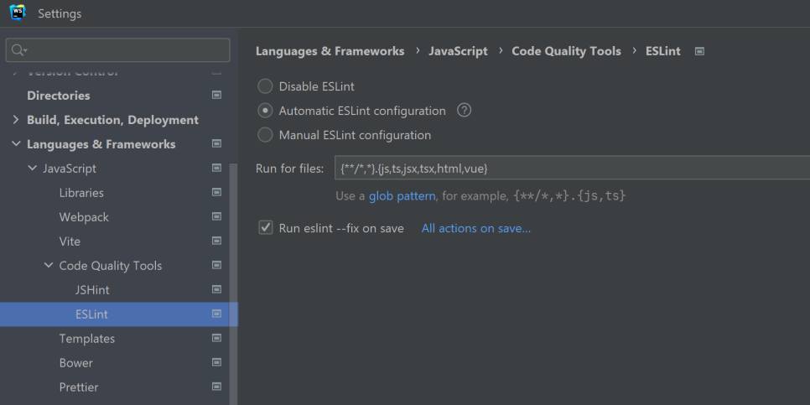Screen dimensions: 810x405
Task: Click project-level icon in Code Quality Tools row
Action: (217, 265)
